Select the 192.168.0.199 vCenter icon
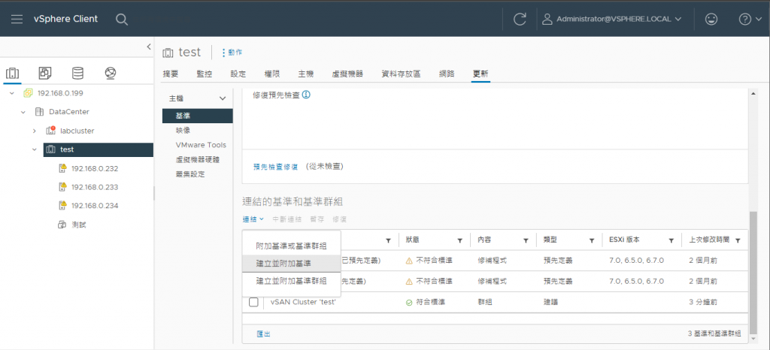 pos(28,93)
